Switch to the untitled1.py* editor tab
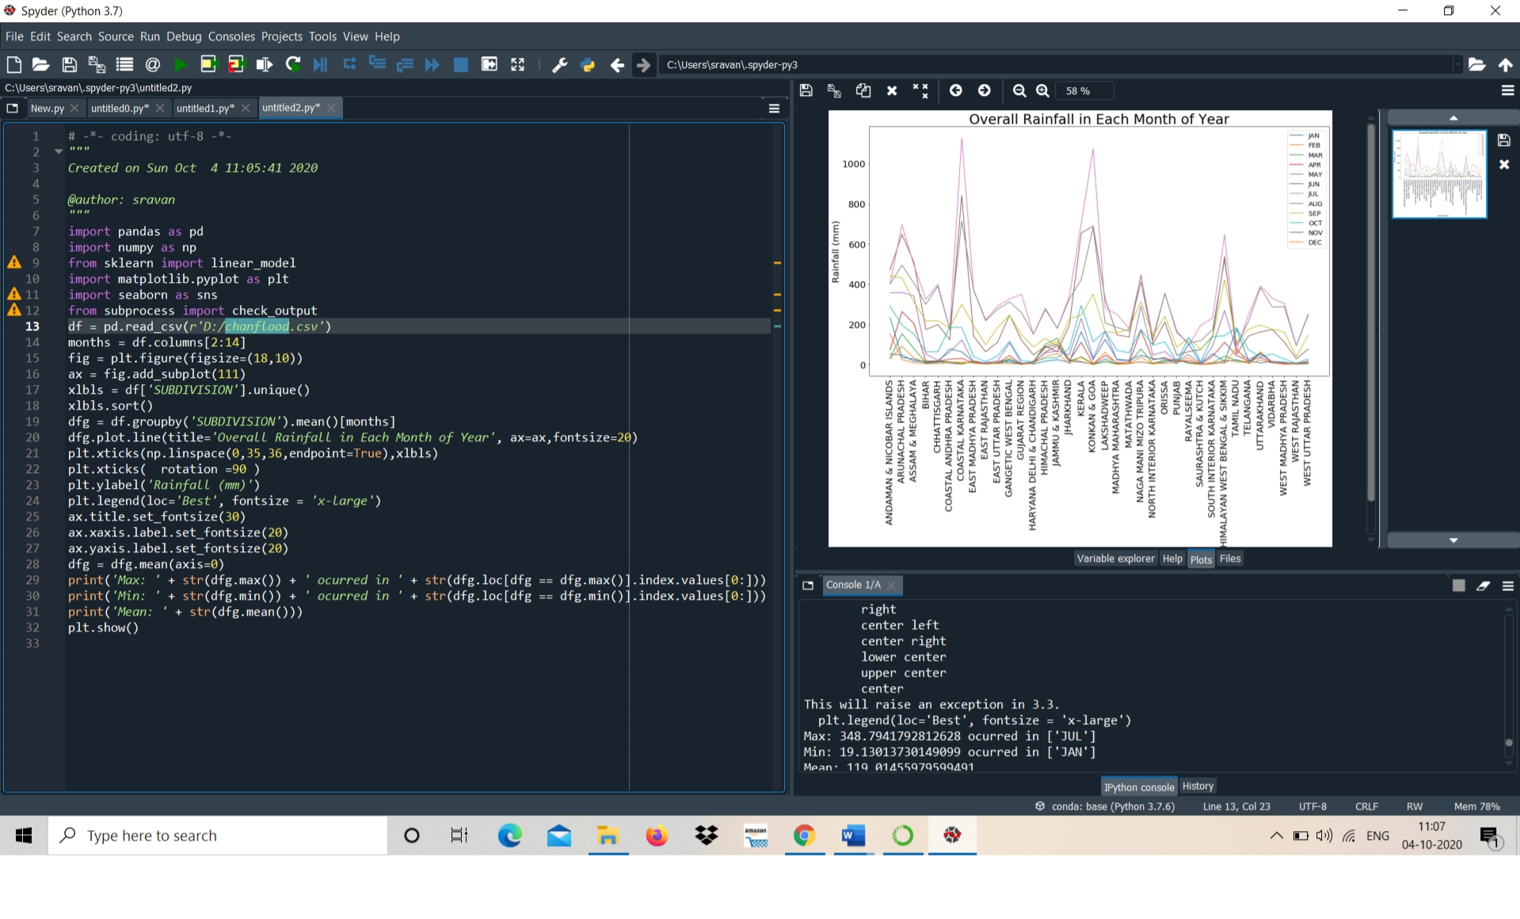Image resolution: width=1520 pixels, height=919 pixels. (204, 109)
